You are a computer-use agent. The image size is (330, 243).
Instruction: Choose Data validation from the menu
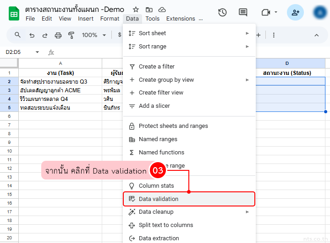pos(159,199)
